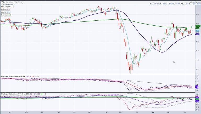Click the Nov label on date axis
The image size is (201, 114).
(x=59, y=112)
